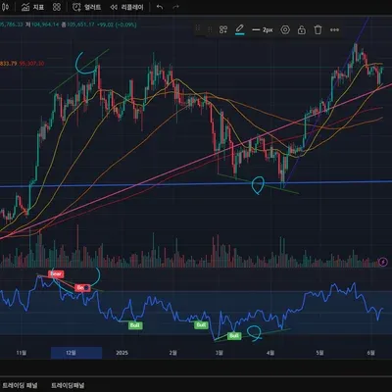Click the red moving average value 95,307.30
Viewport: 392px width, 392px height.
point(32,64)
